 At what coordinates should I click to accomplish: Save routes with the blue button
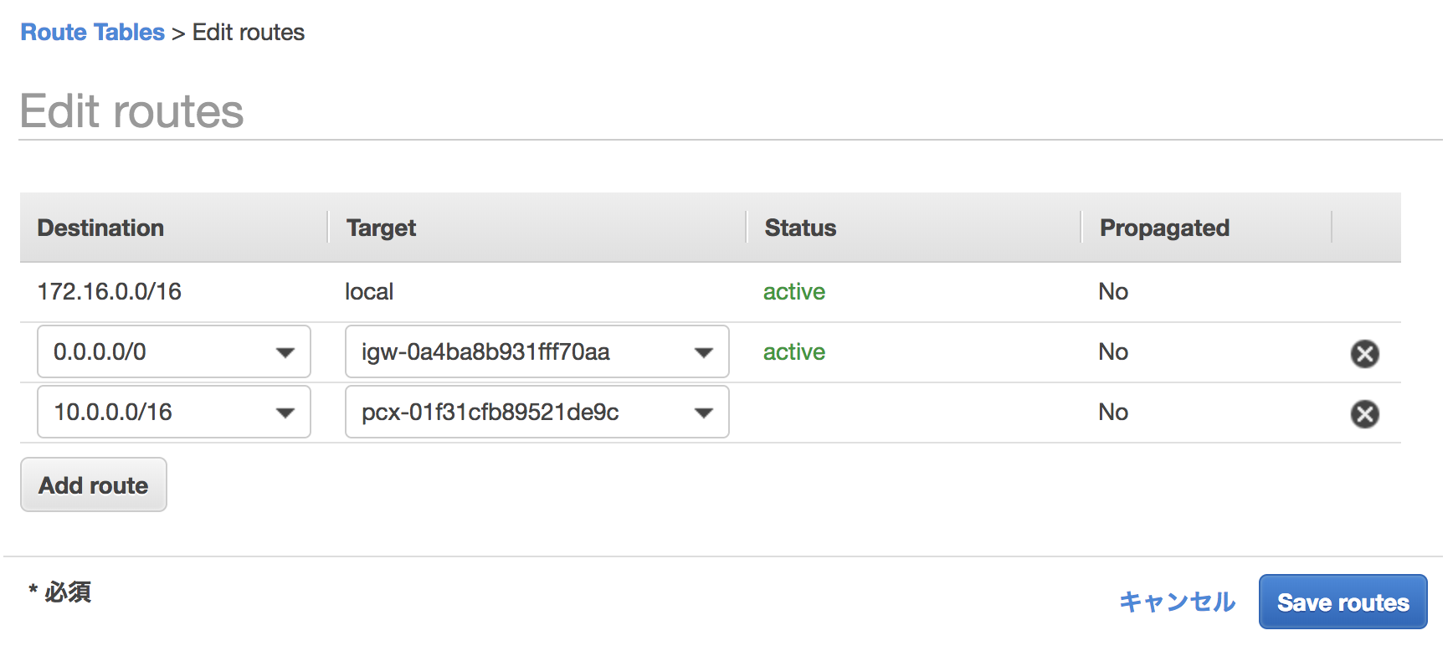tap(1343, 602)
